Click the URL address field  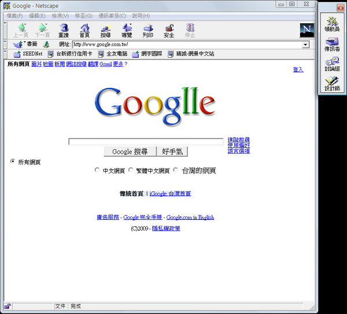tap(187, 45)
